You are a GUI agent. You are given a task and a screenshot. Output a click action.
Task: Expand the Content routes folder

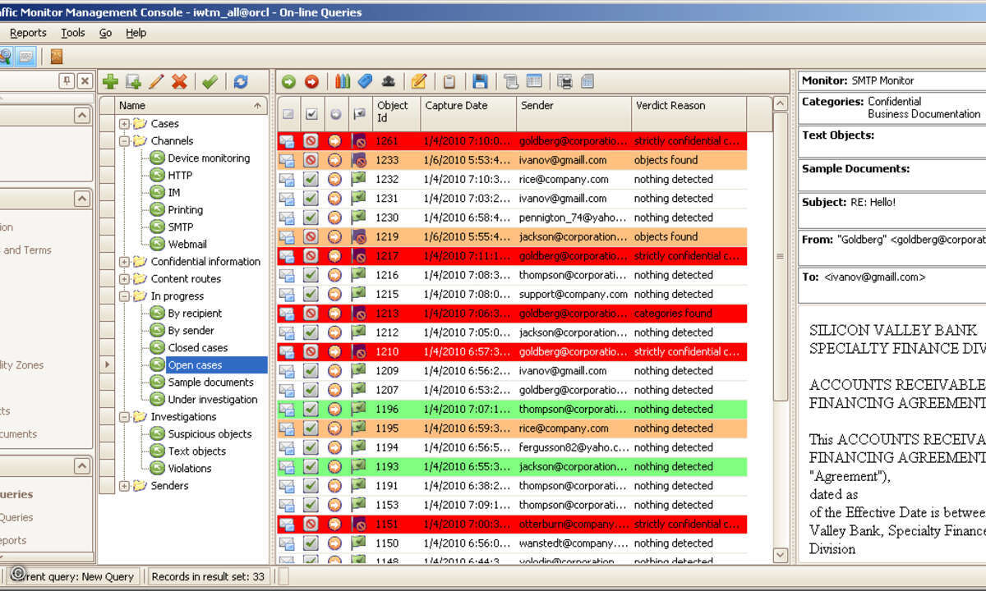point(124,279)
